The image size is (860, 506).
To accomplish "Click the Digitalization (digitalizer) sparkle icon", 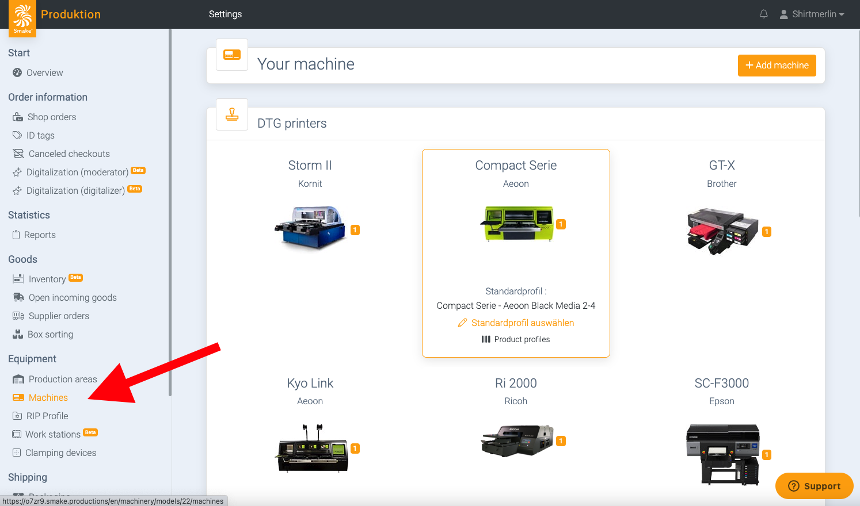I will [x=17, y=190].
